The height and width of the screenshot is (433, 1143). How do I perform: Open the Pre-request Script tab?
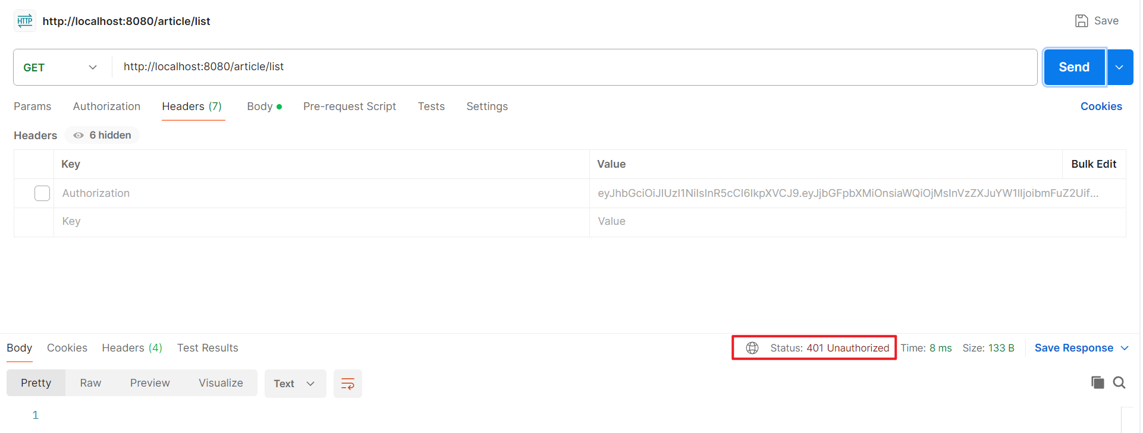[x=349, y=106]
